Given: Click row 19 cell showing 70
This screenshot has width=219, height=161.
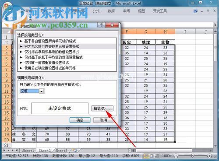Looking at the screenshot, I should click(x=47, y=134).
